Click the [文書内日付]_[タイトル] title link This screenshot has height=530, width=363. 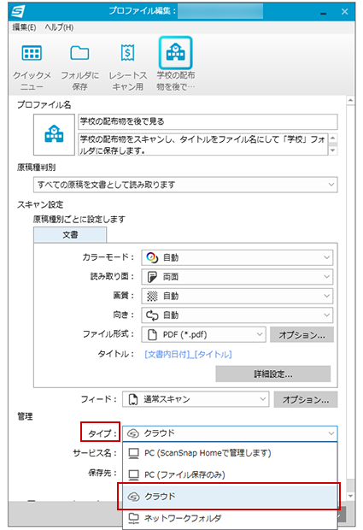[188, 354]
